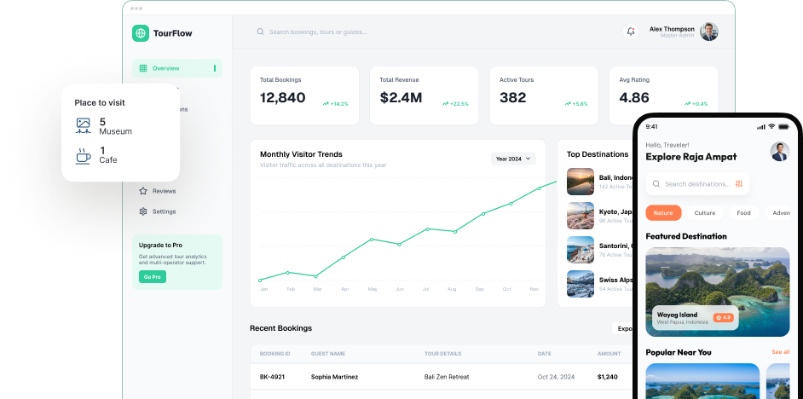This screenshot has height=399, width=803.
Task: Select the Nature category chip
Action: 663,212
